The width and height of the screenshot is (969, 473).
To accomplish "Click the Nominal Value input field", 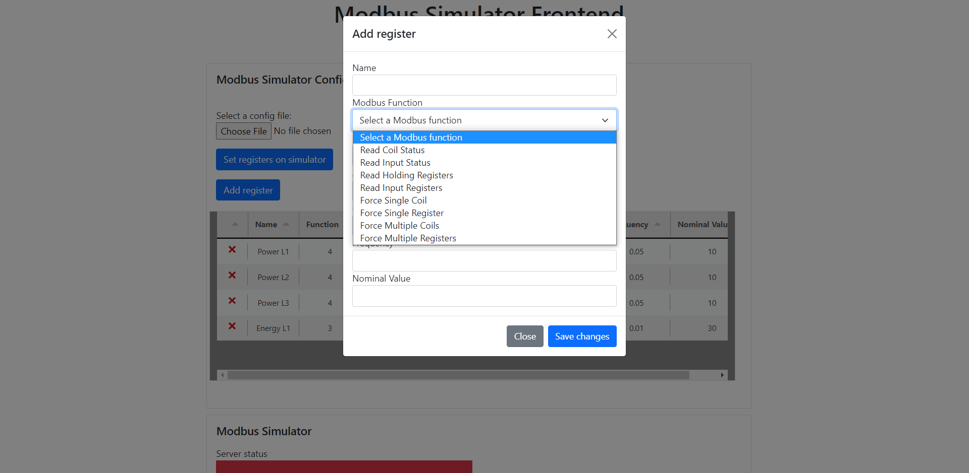I will (x=484, y=296).
